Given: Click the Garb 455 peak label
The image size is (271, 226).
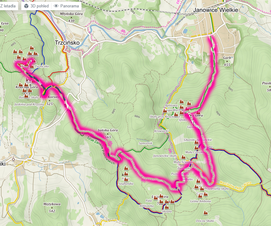Looking at the screenshot, I should [227, 61].
